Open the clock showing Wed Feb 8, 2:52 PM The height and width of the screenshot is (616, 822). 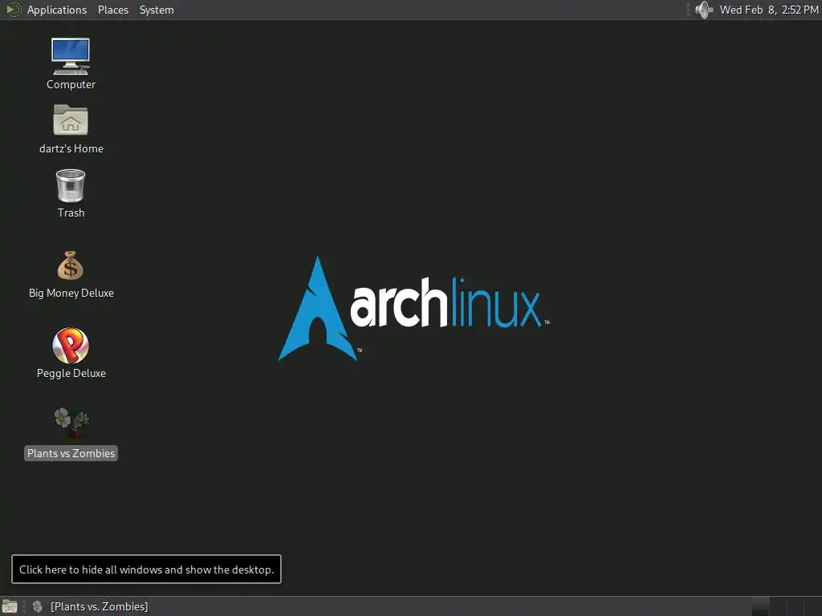(768, 10)
